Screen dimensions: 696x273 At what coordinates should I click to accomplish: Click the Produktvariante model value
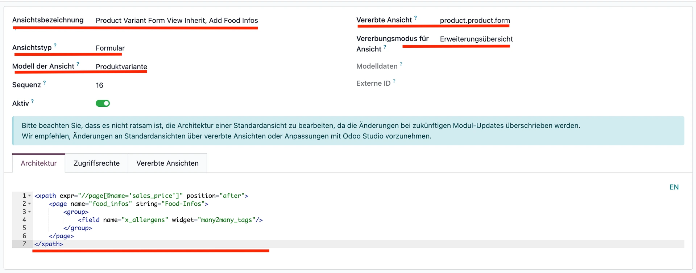coord(121,67)
